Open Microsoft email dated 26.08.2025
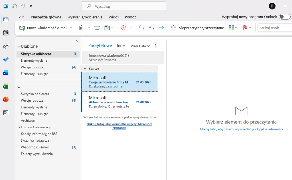 [120, 102]
